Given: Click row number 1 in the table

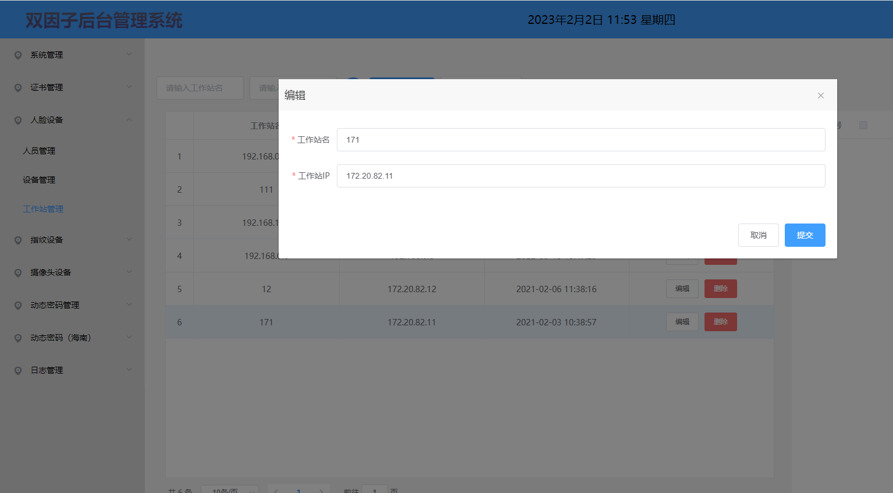Looking at the screenshot, I should pos(179,157).
